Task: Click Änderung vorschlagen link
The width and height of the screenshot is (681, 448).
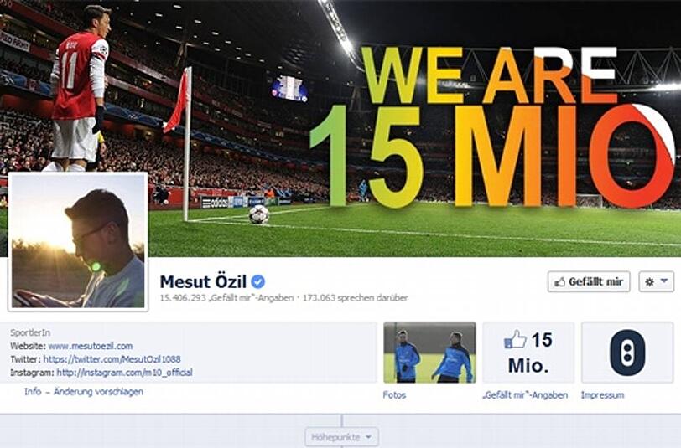Action: click(99, 392)
